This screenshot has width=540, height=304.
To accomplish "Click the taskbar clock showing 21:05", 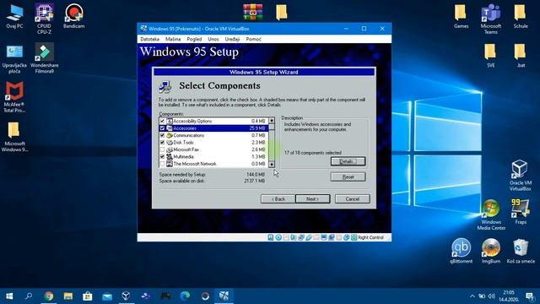I will 508,296.
